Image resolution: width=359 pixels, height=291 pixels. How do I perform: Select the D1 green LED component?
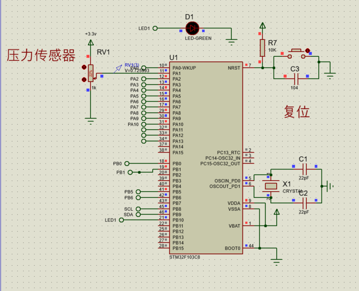pos(192,28)
